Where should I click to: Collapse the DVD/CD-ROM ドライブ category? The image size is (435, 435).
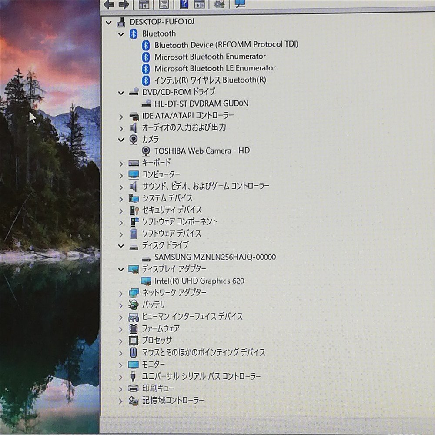[121, 93]
